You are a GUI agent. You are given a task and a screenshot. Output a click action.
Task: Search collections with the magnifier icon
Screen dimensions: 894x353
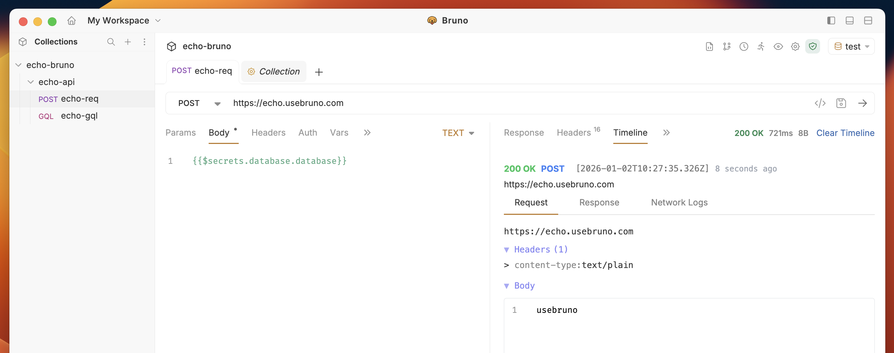coord(111,42)
